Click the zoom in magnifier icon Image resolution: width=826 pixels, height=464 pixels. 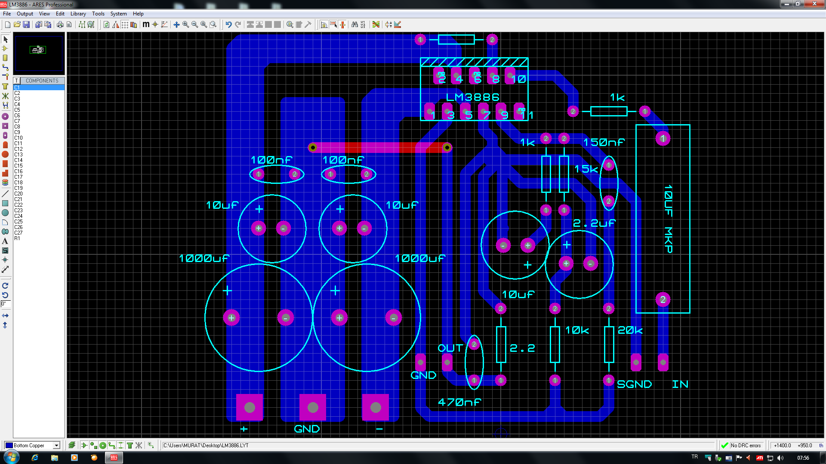(185, 24)
